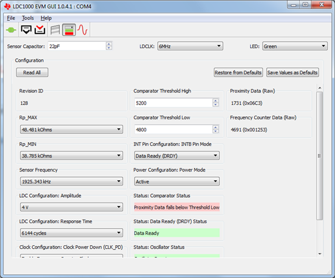Click Restore from Defaults button
This screenshot has height=278, width=335.
tap(238, 72)
